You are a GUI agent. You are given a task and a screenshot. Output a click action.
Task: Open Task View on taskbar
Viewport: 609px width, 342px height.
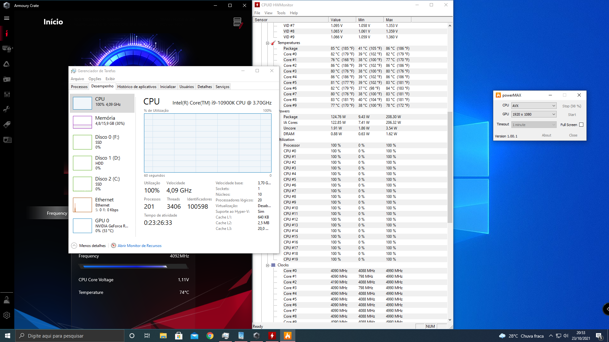click(147, 336)
